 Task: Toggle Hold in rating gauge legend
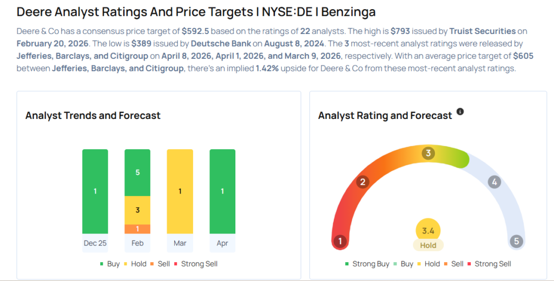click(427, 264)
